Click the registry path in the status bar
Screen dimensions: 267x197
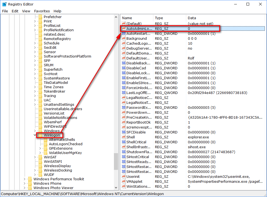pos(82,194)
